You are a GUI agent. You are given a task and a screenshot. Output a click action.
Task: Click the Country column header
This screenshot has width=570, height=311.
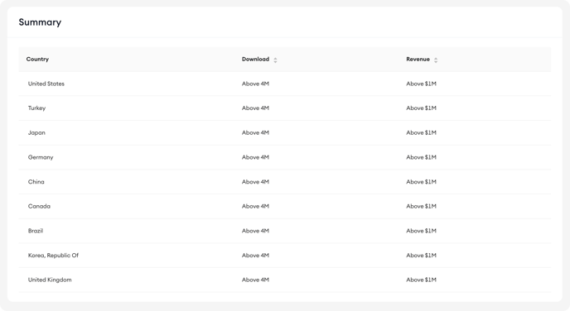(37, 60)
